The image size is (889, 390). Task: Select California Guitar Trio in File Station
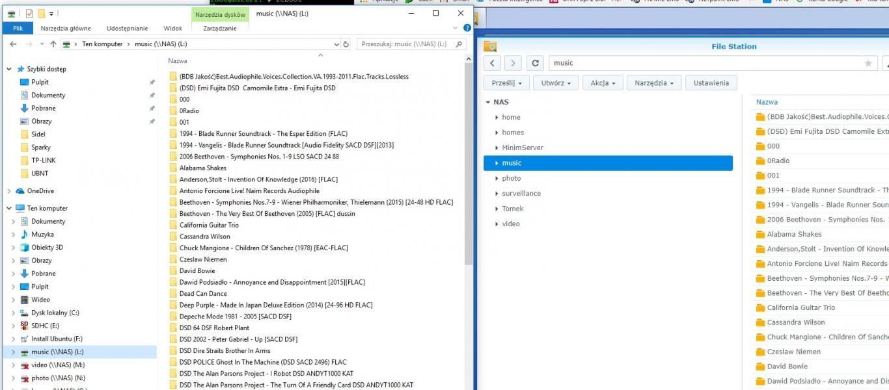point(800,307)
